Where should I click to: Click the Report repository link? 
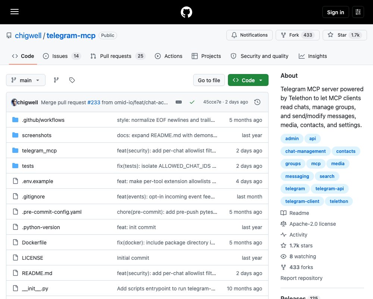tap(301, 278)
